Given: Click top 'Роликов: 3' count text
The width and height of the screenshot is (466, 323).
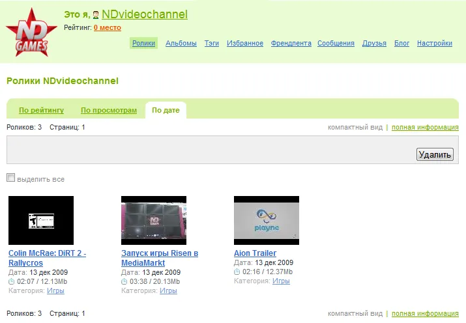Looking at the screenshot, I should 24,128.
